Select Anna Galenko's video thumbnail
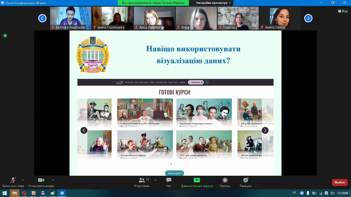The image size is (351, 197). (x=154, y=18)
